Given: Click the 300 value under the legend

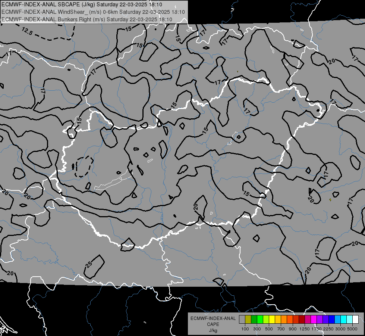Looking at the screenshot, I should 257,329.
